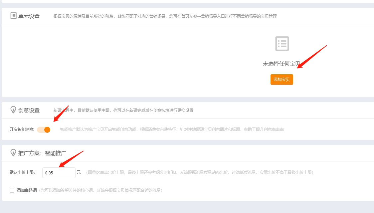Select the 单元设置 section heading

29,16
